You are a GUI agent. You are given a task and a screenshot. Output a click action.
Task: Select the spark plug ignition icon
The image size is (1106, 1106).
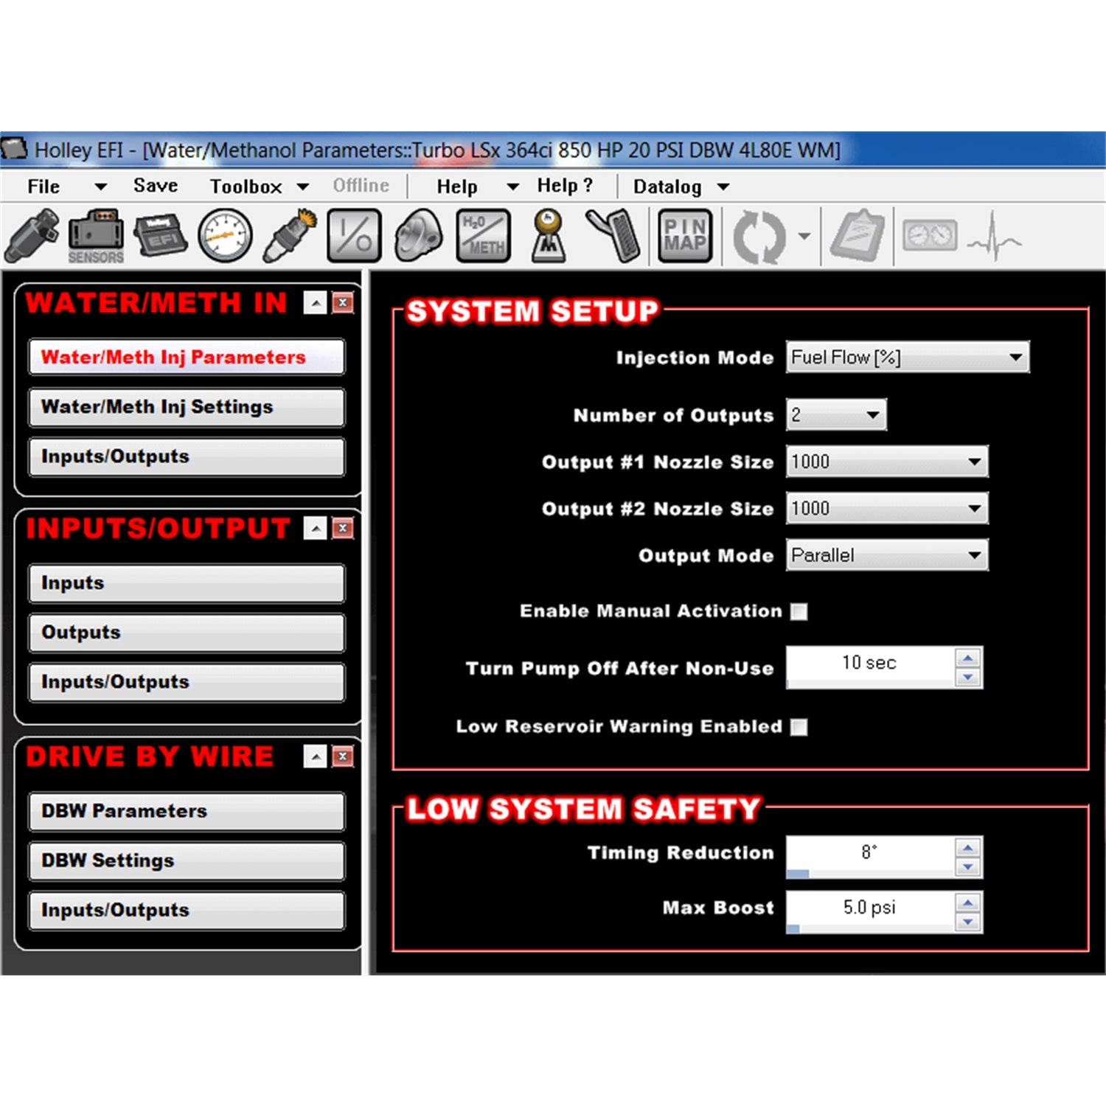tap(290, 236)
